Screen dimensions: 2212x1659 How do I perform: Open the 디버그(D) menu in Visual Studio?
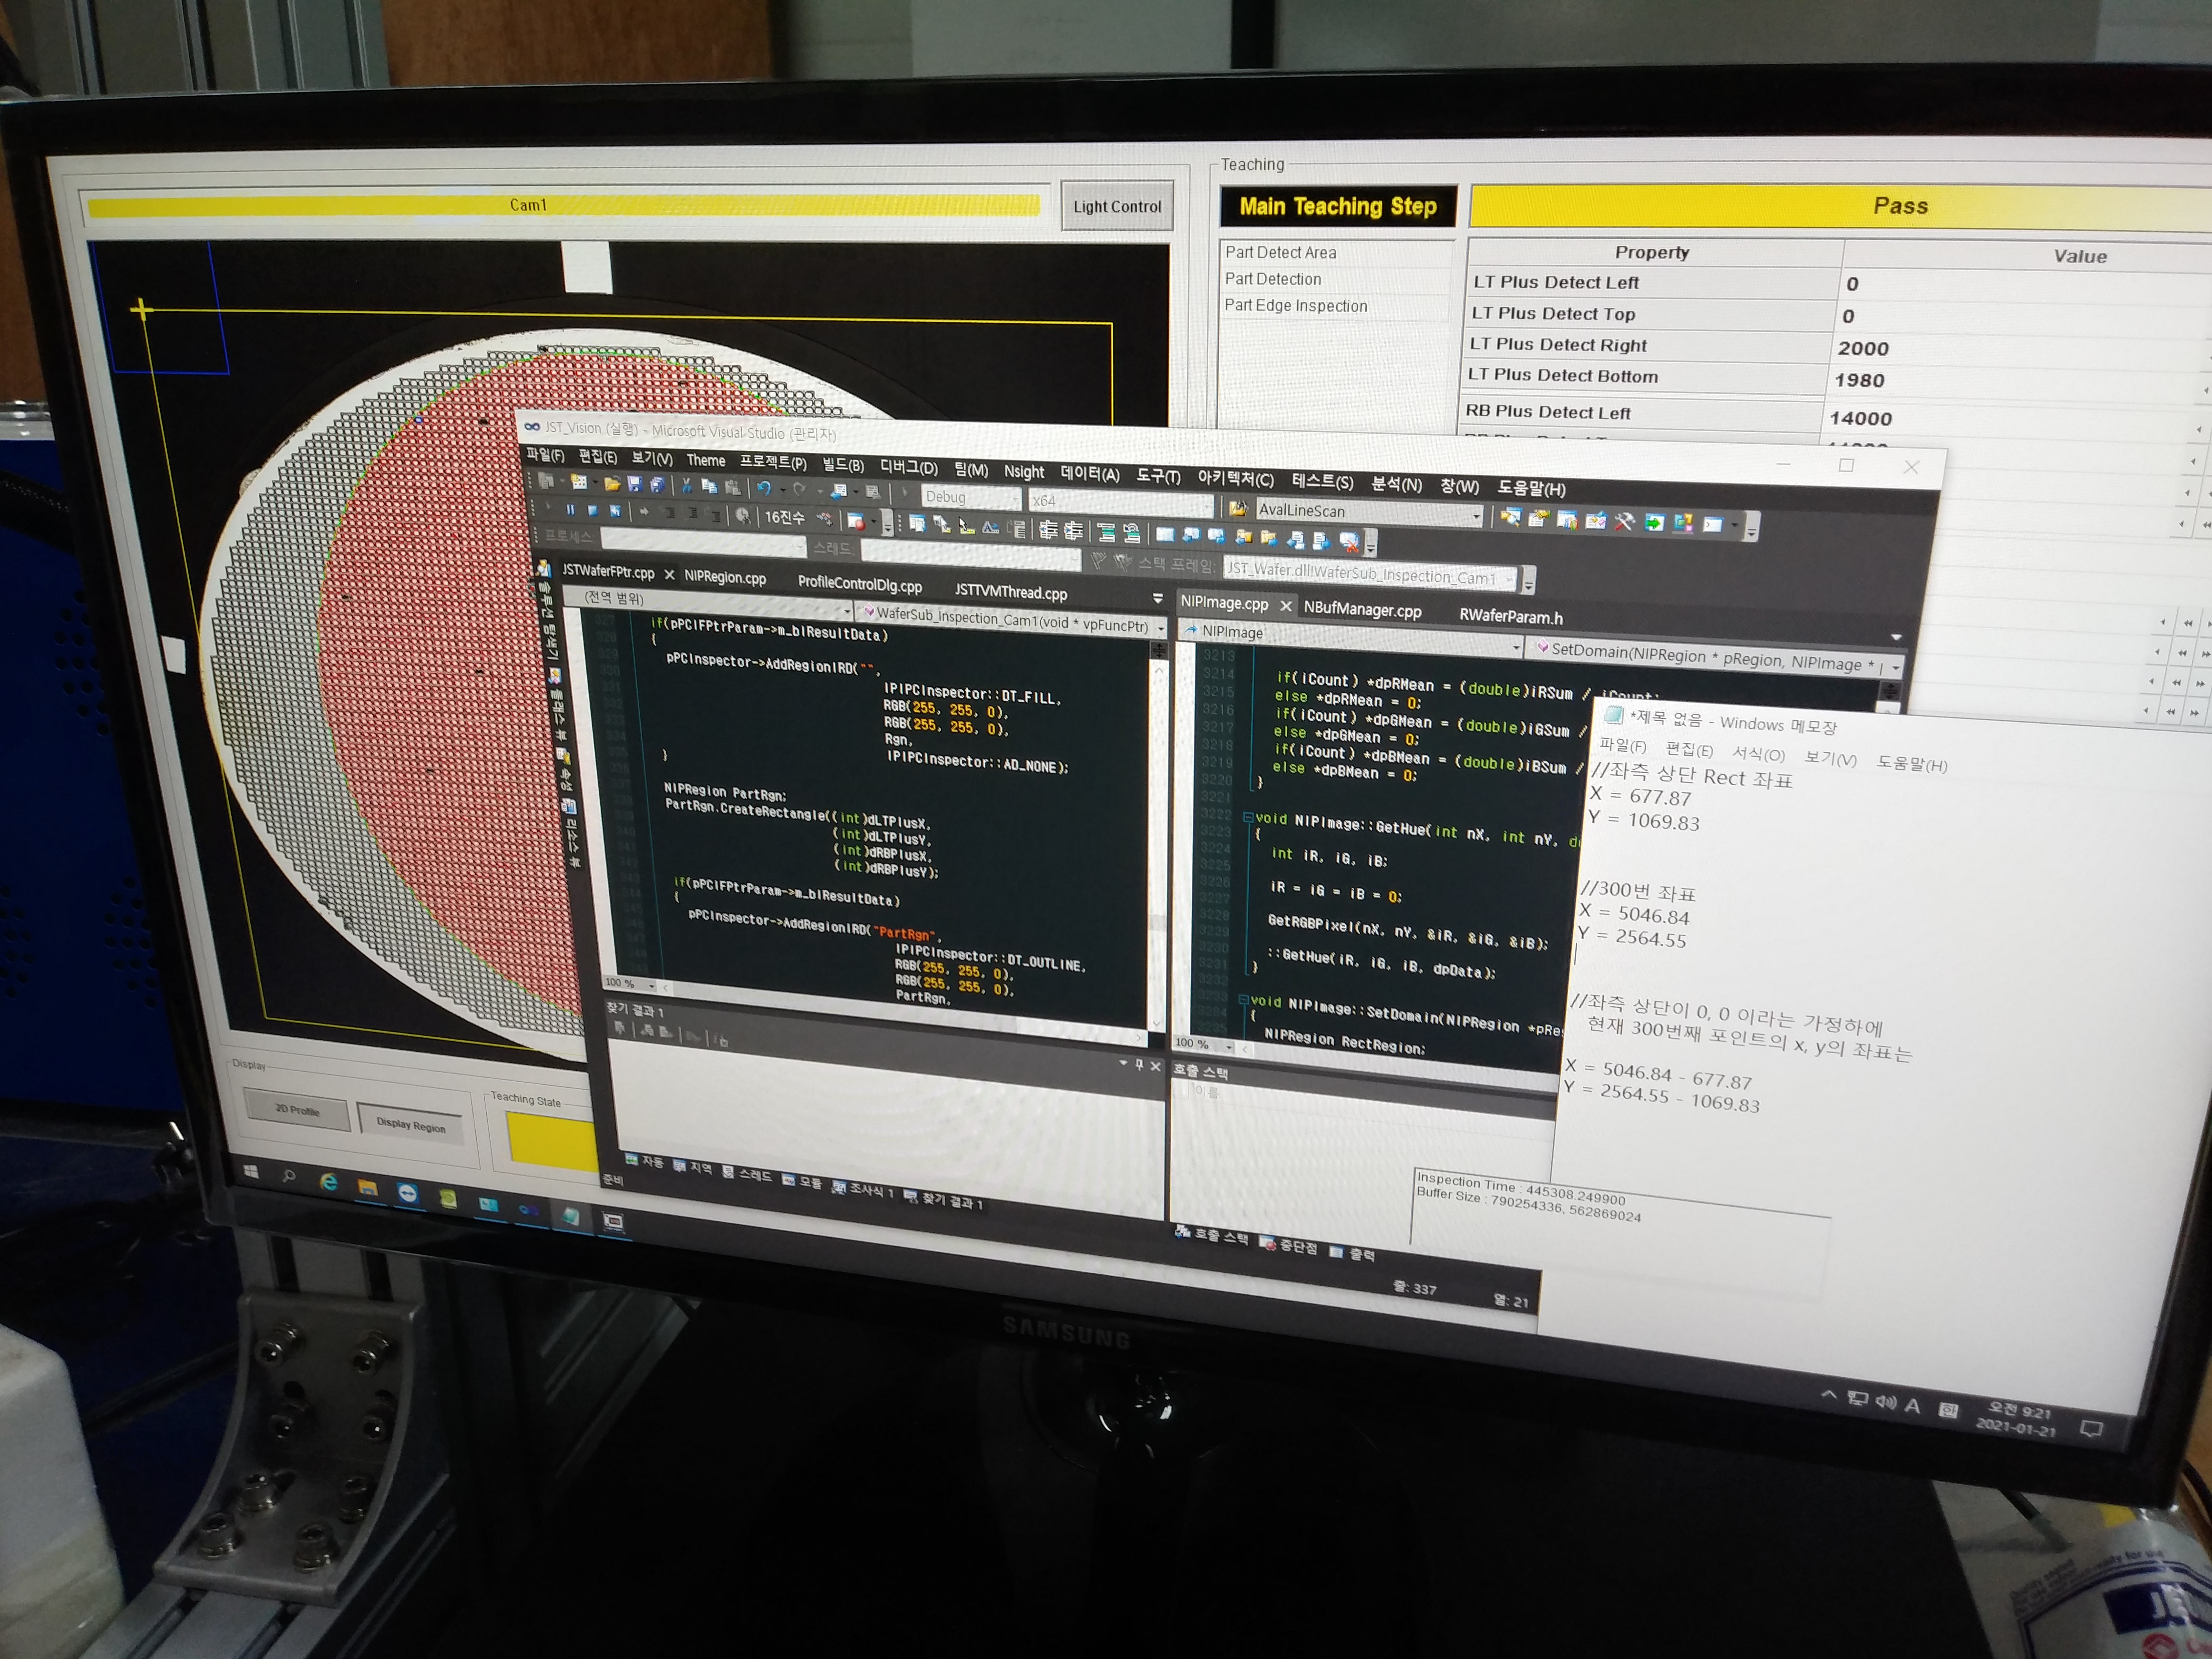tap(909, 467)
